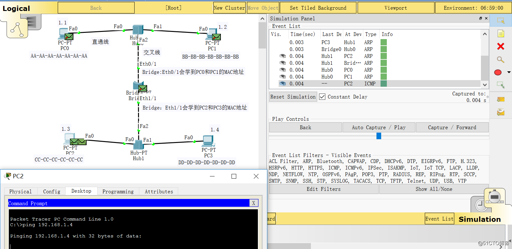The height and width of the screenshot is (249, 512).
Task: Open the Config tab in PC2 window
Action: pyautogui.click(x=52, y=191)
